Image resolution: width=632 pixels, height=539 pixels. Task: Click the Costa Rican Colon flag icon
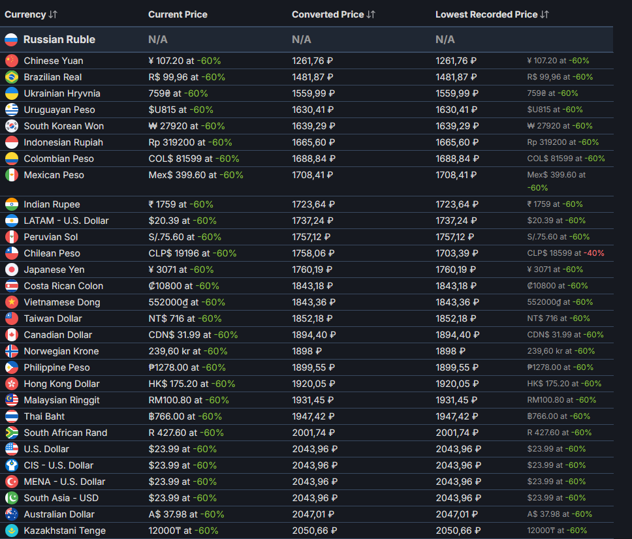(x=12, y=286)
